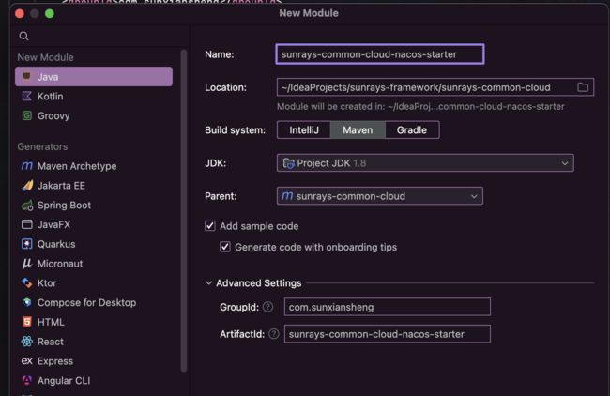Screen dimensions: 610x396
Task: Choose the HTML generator icon
Action: [27, 322]
